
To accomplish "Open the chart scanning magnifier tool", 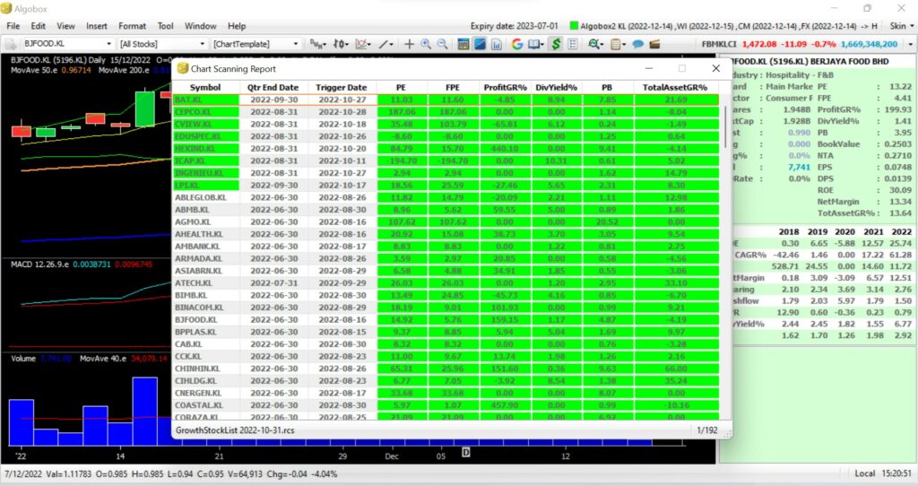I will click(596, 44).
